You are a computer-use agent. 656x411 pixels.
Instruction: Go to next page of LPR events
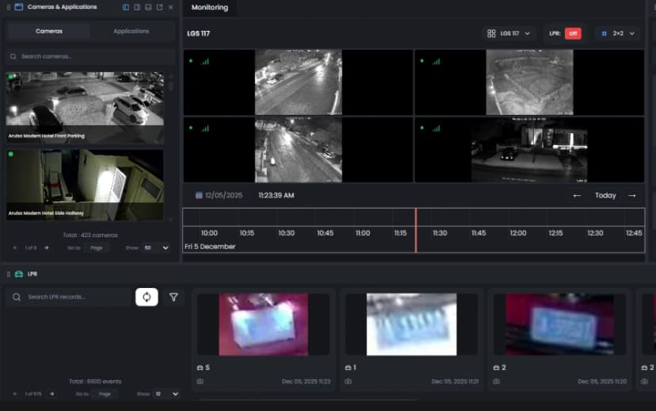click(51, 394)
